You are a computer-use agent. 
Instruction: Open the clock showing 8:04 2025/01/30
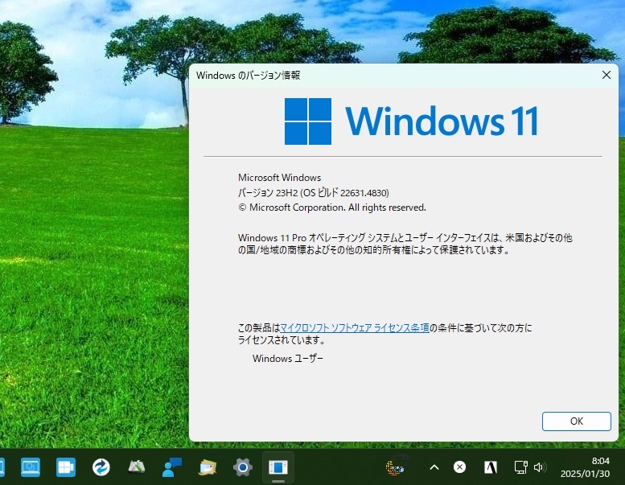click(585, 467)
